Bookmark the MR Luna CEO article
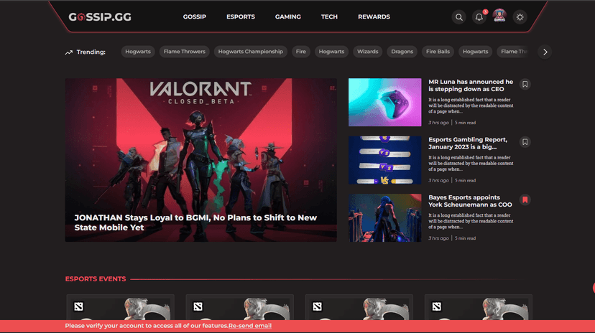The image size is (595, 333). tap(525, 84)
